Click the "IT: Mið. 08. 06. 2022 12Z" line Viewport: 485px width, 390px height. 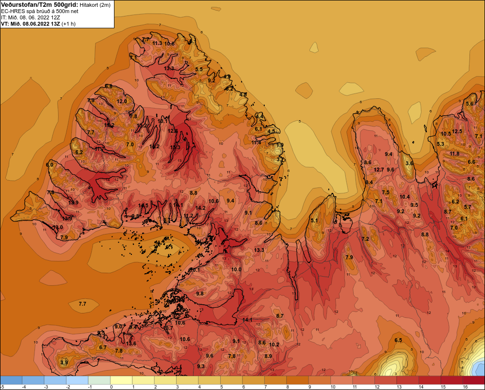[30, 17]
